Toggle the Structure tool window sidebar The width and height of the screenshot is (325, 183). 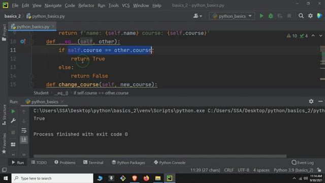point(4,115)
